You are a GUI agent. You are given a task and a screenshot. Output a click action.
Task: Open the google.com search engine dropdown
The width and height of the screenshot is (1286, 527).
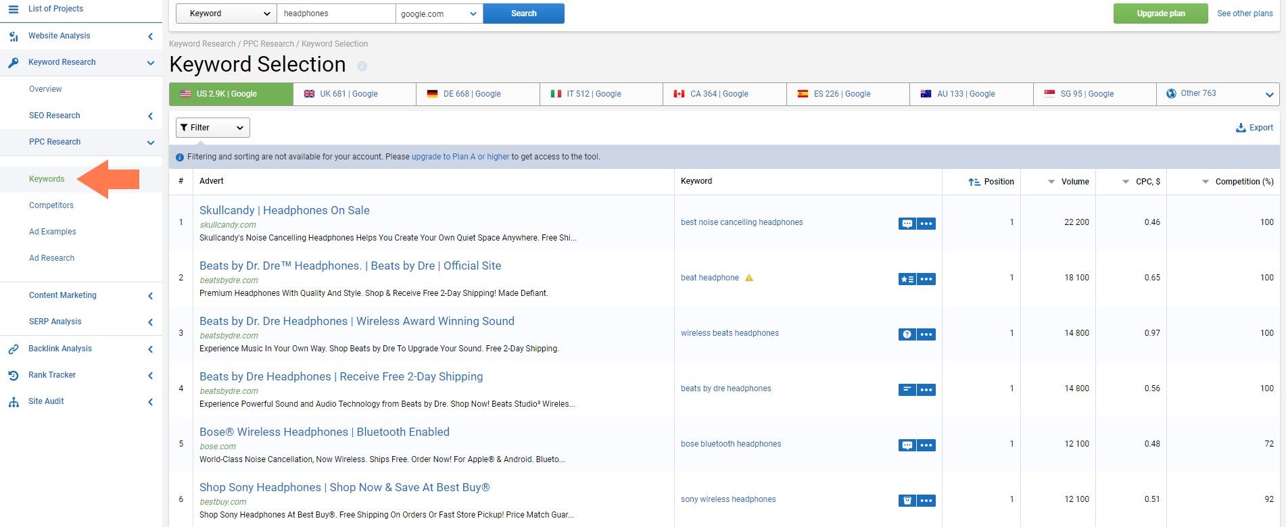(x=439, y=14)
